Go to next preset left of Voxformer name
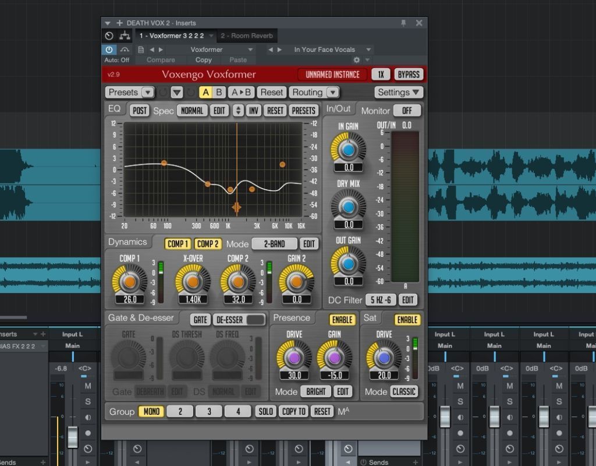The width and height of the screenshot is (596, 466). tap(161, 50)
